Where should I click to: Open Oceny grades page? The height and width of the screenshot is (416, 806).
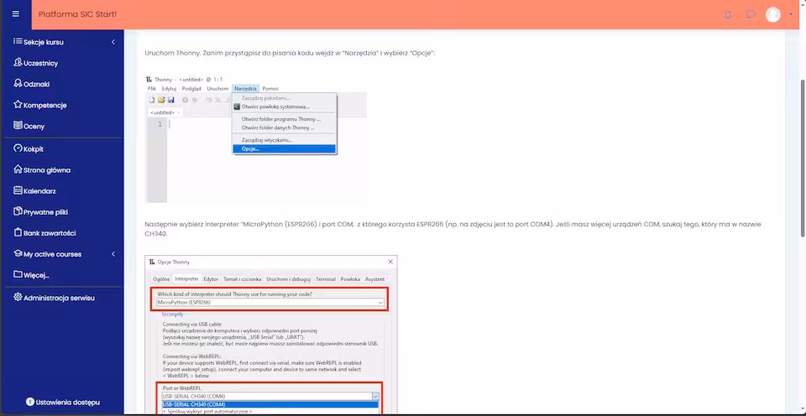(x=34, y=127)
